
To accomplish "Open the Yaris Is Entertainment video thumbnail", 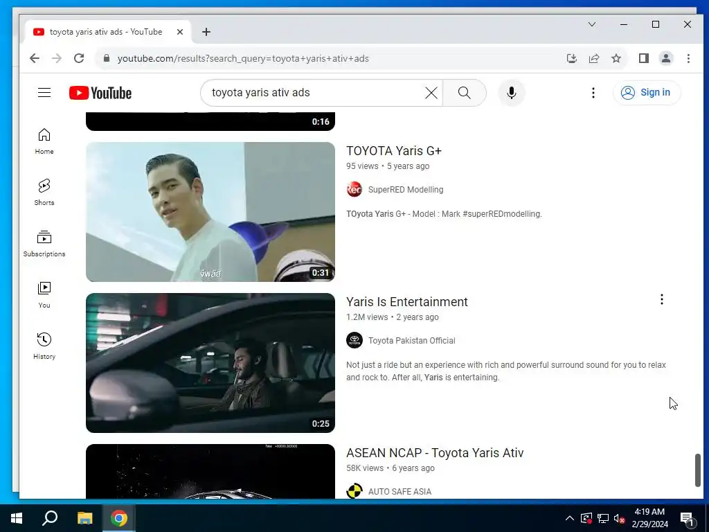I will click(x=210, y=363).
